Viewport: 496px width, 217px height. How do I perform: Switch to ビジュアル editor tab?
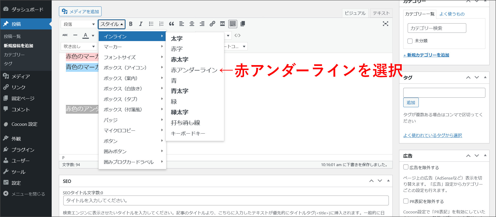coord(355,13)
